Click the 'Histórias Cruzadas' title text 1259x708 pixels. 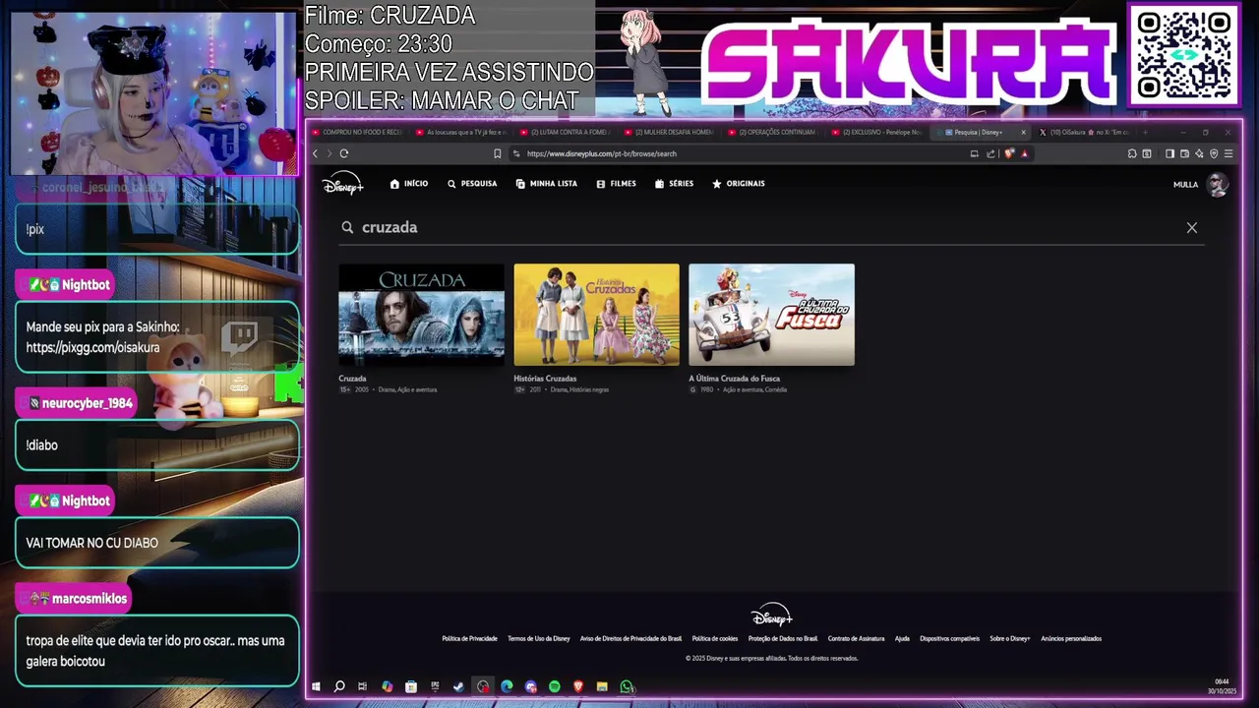click(x=545, y=379)
